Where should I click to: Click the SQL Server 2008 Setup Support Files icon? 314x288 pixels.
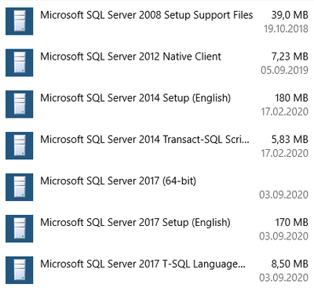(20, 21)
